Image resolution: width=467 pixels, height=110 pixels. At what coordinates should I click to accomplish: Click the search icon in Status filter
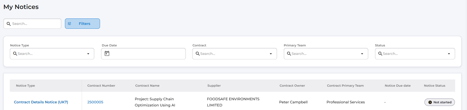380,54
